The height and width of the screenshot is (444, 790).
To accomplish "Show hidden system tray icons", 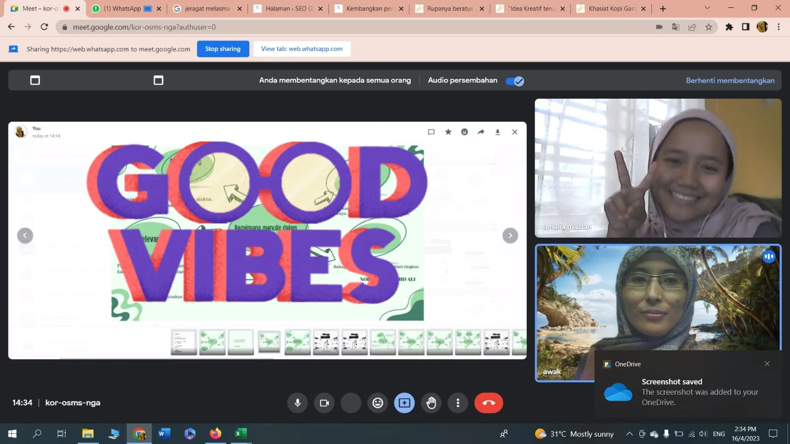I will point(629,434).
